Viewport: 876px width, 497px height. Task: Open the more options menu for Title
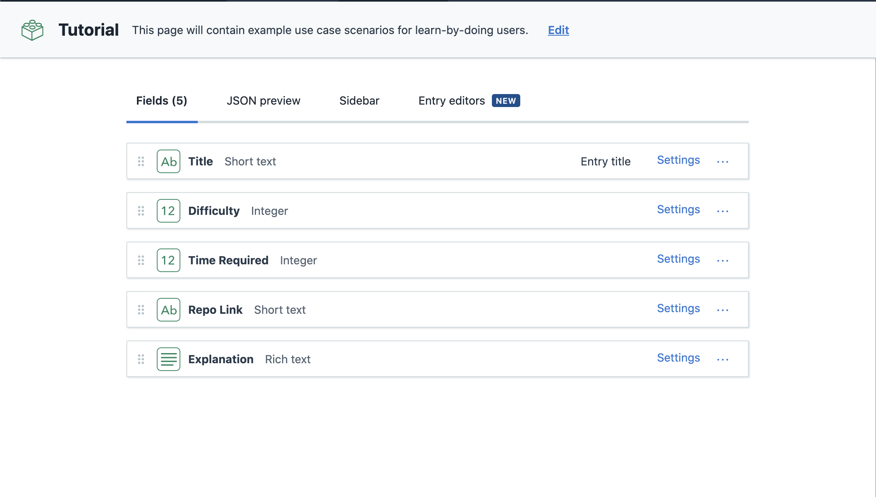[724, 161]
